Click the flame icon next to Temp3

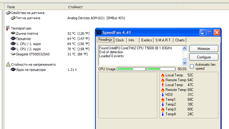pos(163,109)
